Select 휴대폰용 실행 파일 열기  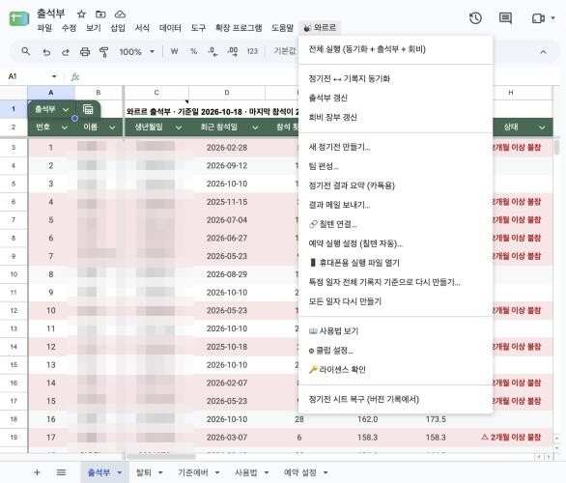pos(396,263)
